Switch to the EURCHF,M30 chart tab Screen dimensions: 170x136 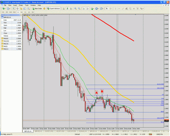point(72,131)
